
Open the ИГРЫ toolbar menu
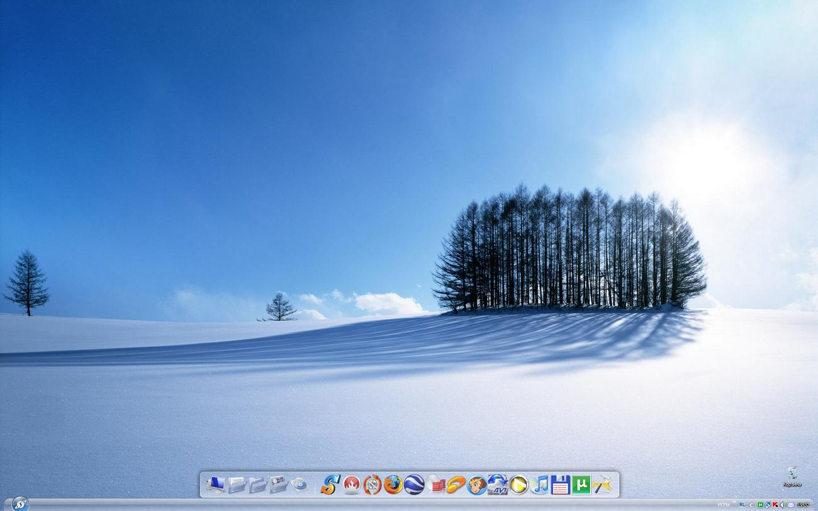tap(724, 505)
